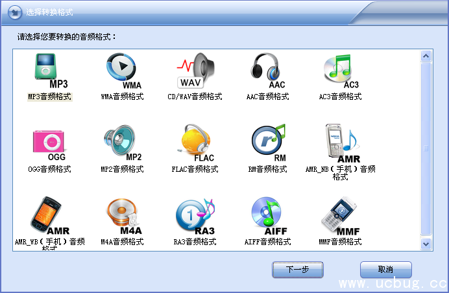Image resolution: width=449 pixels, height=293 pixels.
Task: Click the scrollbar up arrow
Action: (x=426, y=56)
